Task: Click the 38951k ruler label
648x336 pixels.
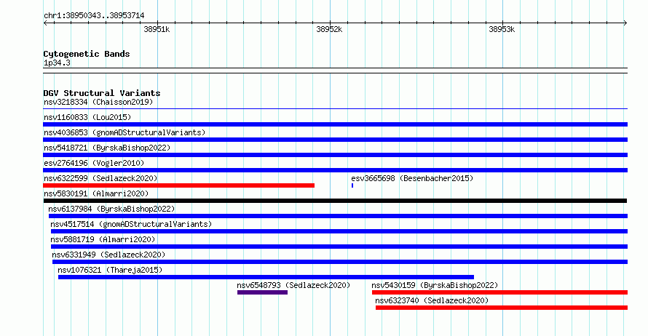Action: coord(157,30)
